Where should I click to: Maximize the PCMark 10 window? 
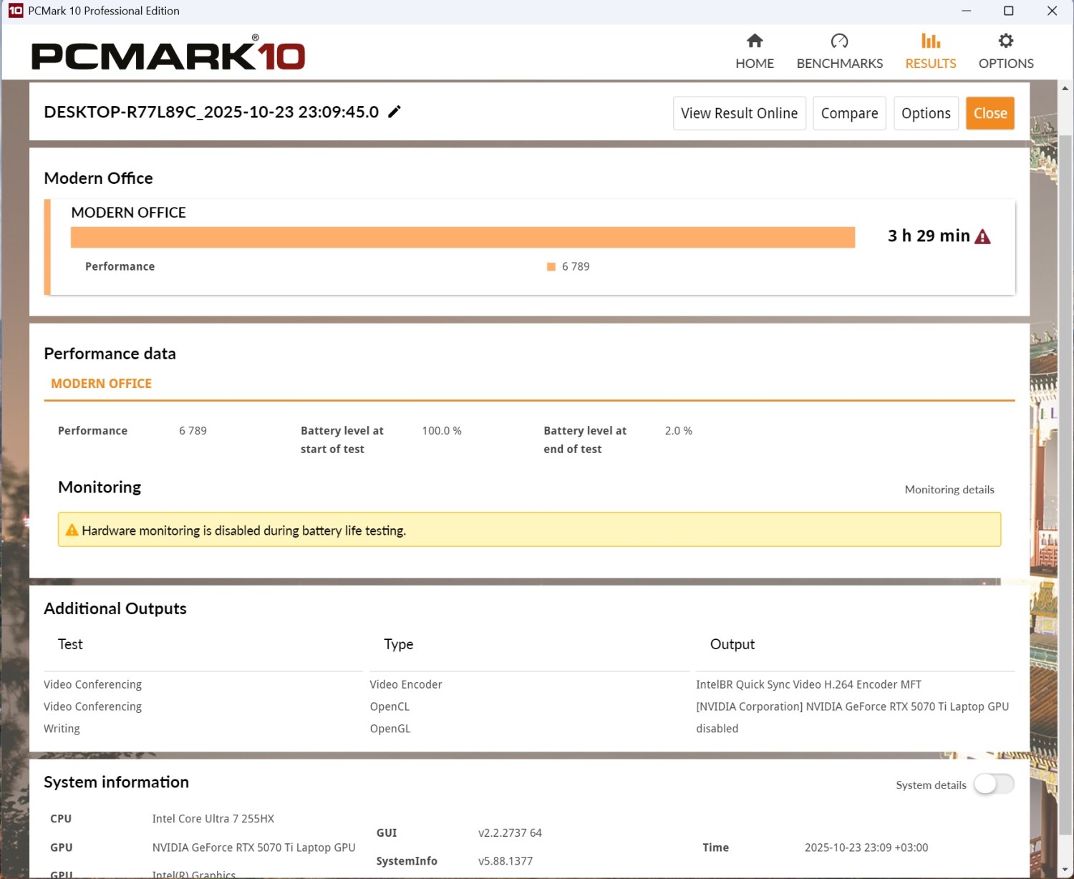[x=1008, y=11]
